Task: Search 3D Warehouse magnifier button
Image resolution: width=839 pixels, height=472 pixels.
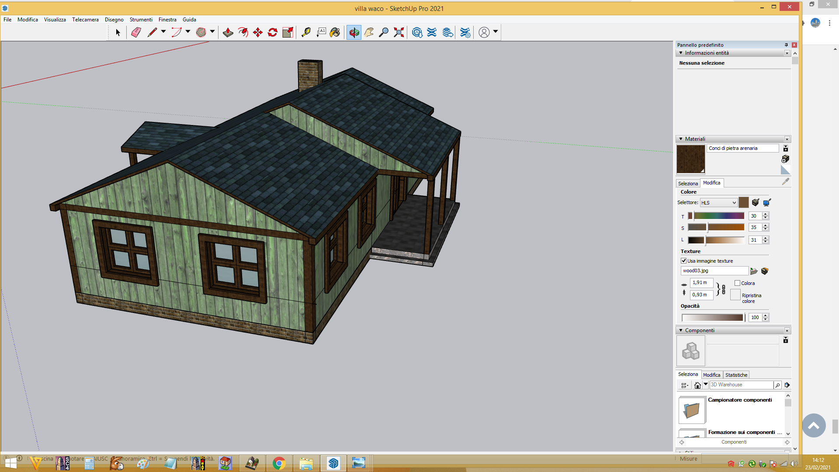Action: click(777, 385)
